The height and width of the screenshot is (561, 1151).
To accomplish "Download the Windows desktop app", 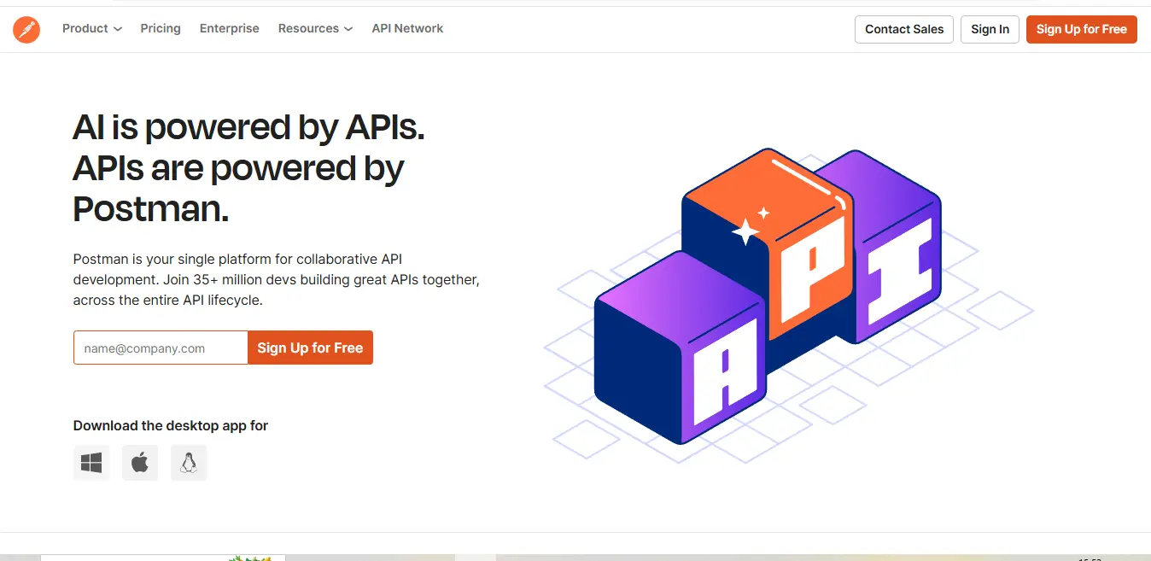I will click(91, 463).
